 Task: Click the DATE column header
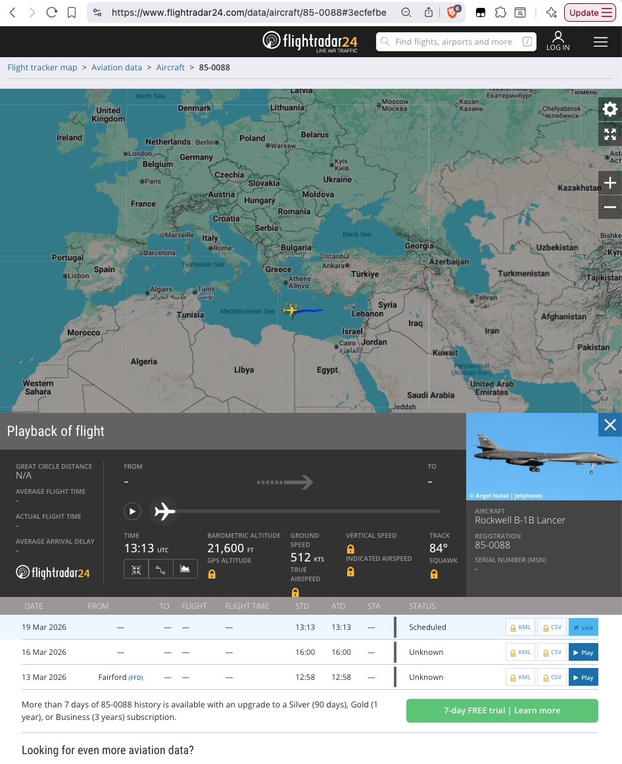34,606
